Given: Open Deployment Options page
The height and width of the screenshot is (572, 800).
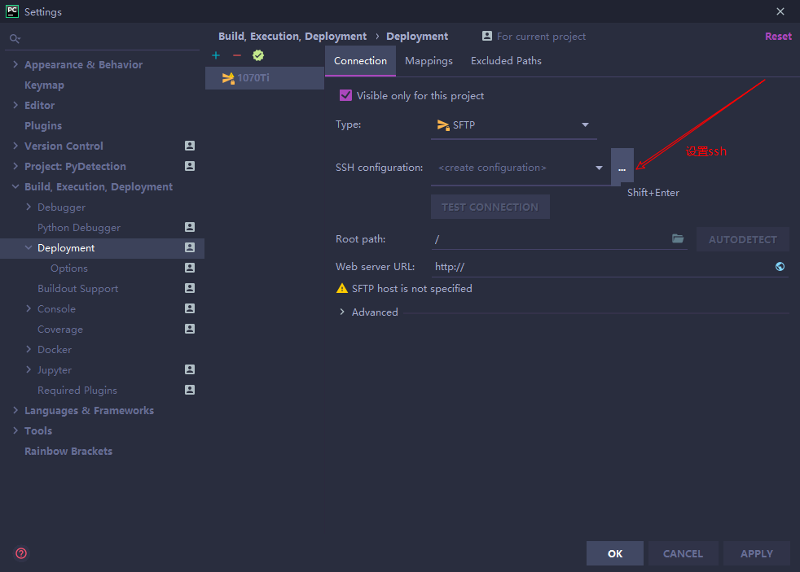Looking at the screenshot, I should coord(69,269).
